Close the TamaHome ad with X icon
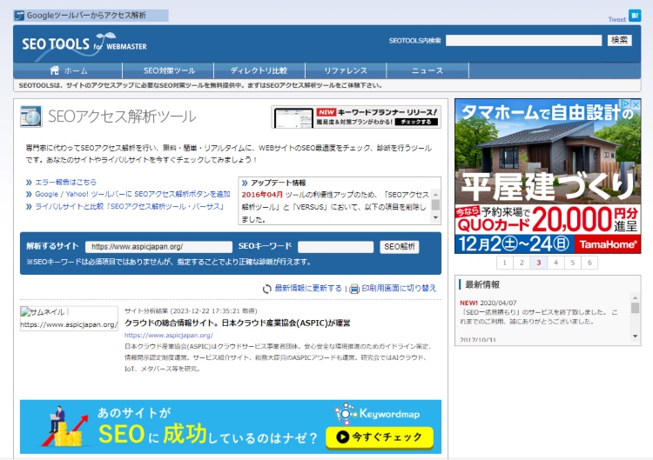Viewport: 653px width, 460px height. point(636,103)
